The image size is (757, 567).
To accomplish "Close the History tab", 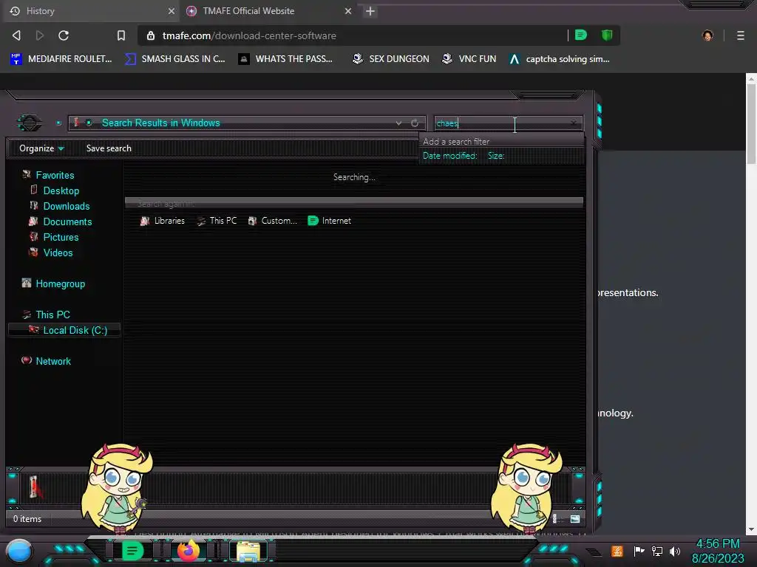I will pos(172,11).
